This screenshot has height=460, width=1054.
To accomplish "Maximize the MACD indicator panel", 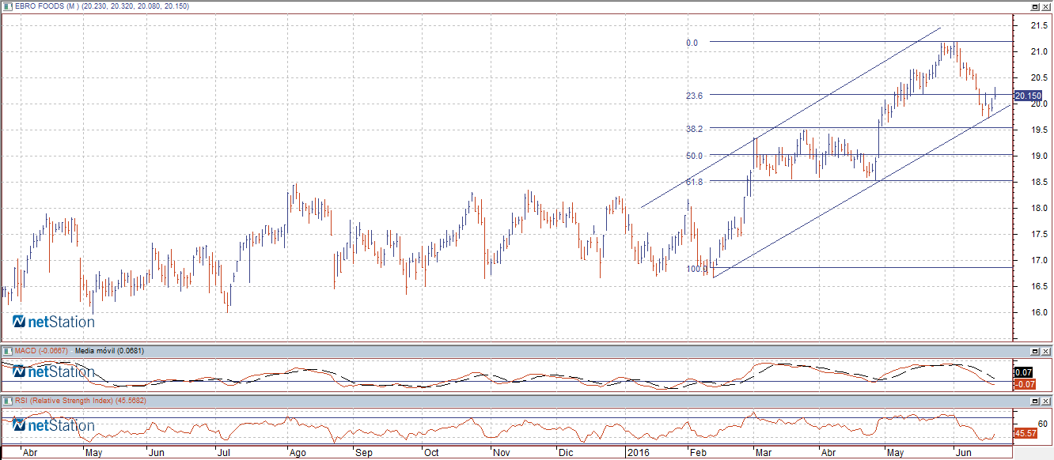I will [x=1035, y=350].
